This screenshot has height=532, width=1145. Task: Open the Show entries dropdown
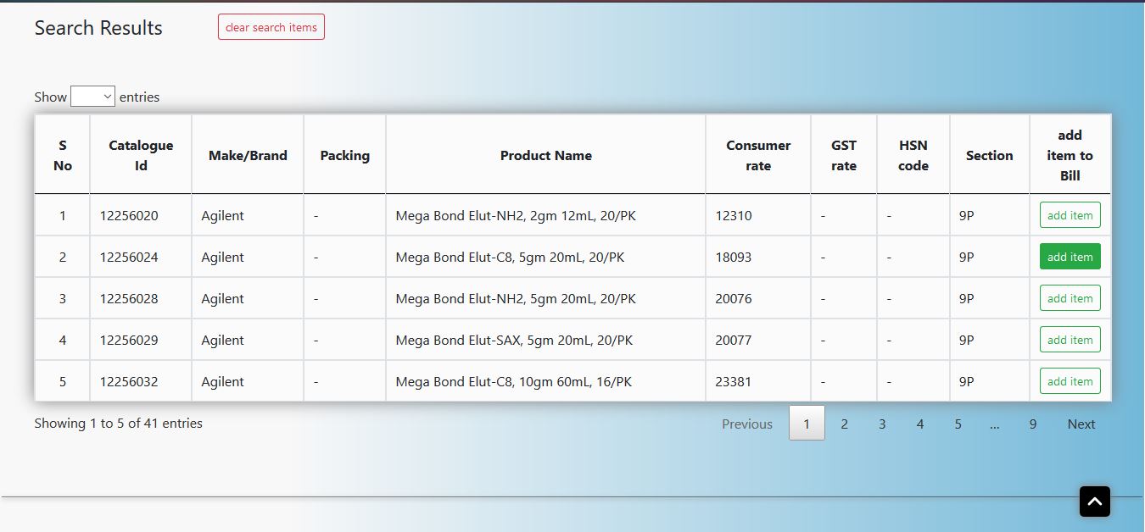tap(92, 97)
